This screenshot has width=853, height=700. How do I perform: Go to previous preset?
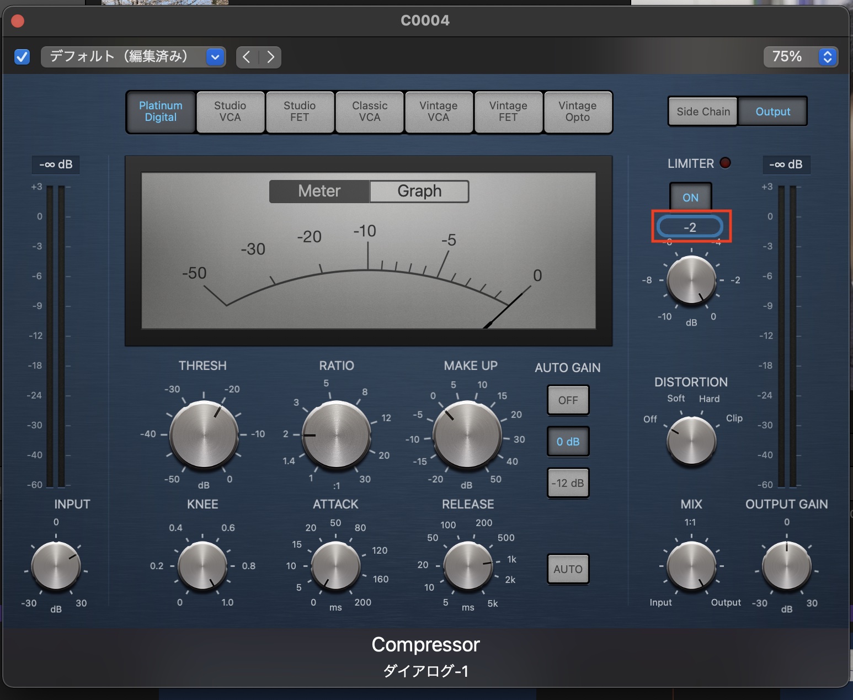coord(247,57)
